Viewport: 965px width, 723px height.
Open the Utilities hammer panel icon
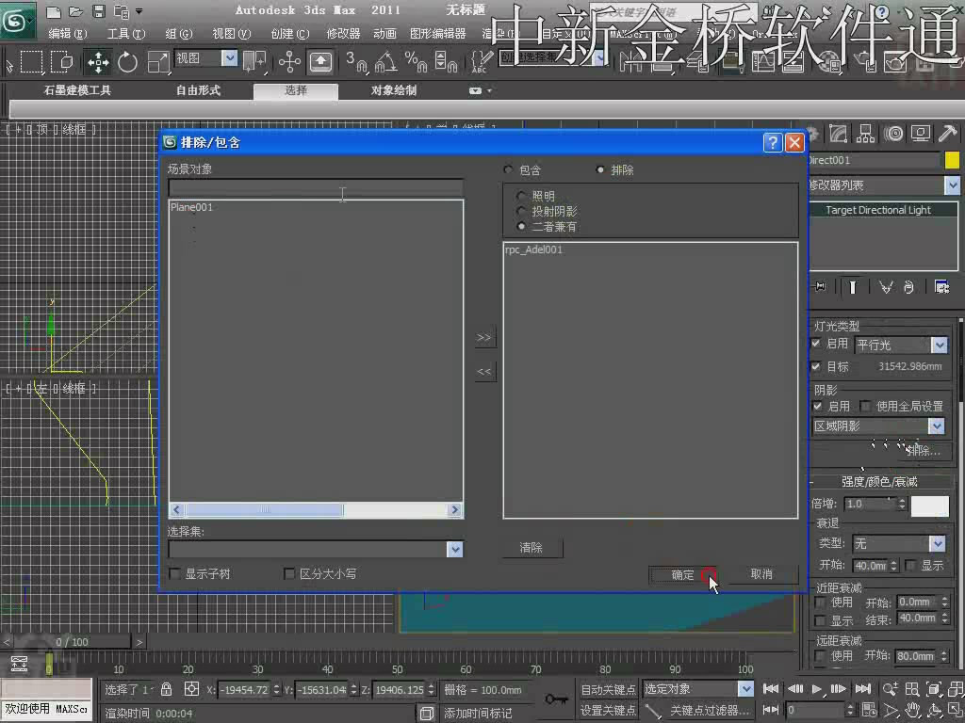click(948, 134)
